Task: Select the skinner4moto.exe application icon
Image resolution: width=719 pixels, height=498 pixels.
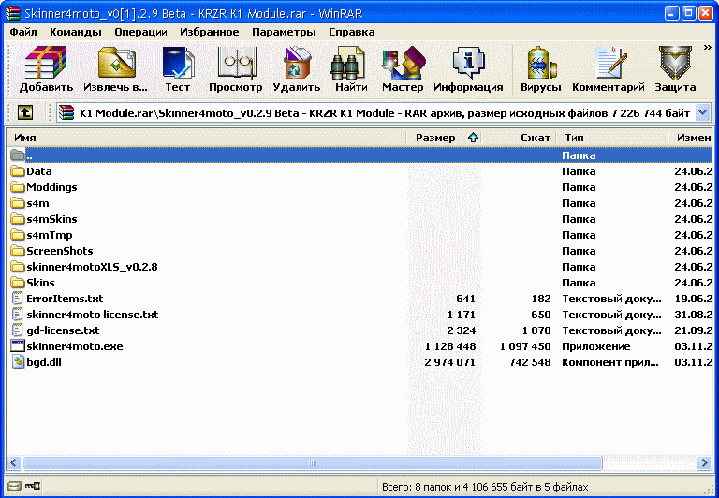Action: [18, 346]
